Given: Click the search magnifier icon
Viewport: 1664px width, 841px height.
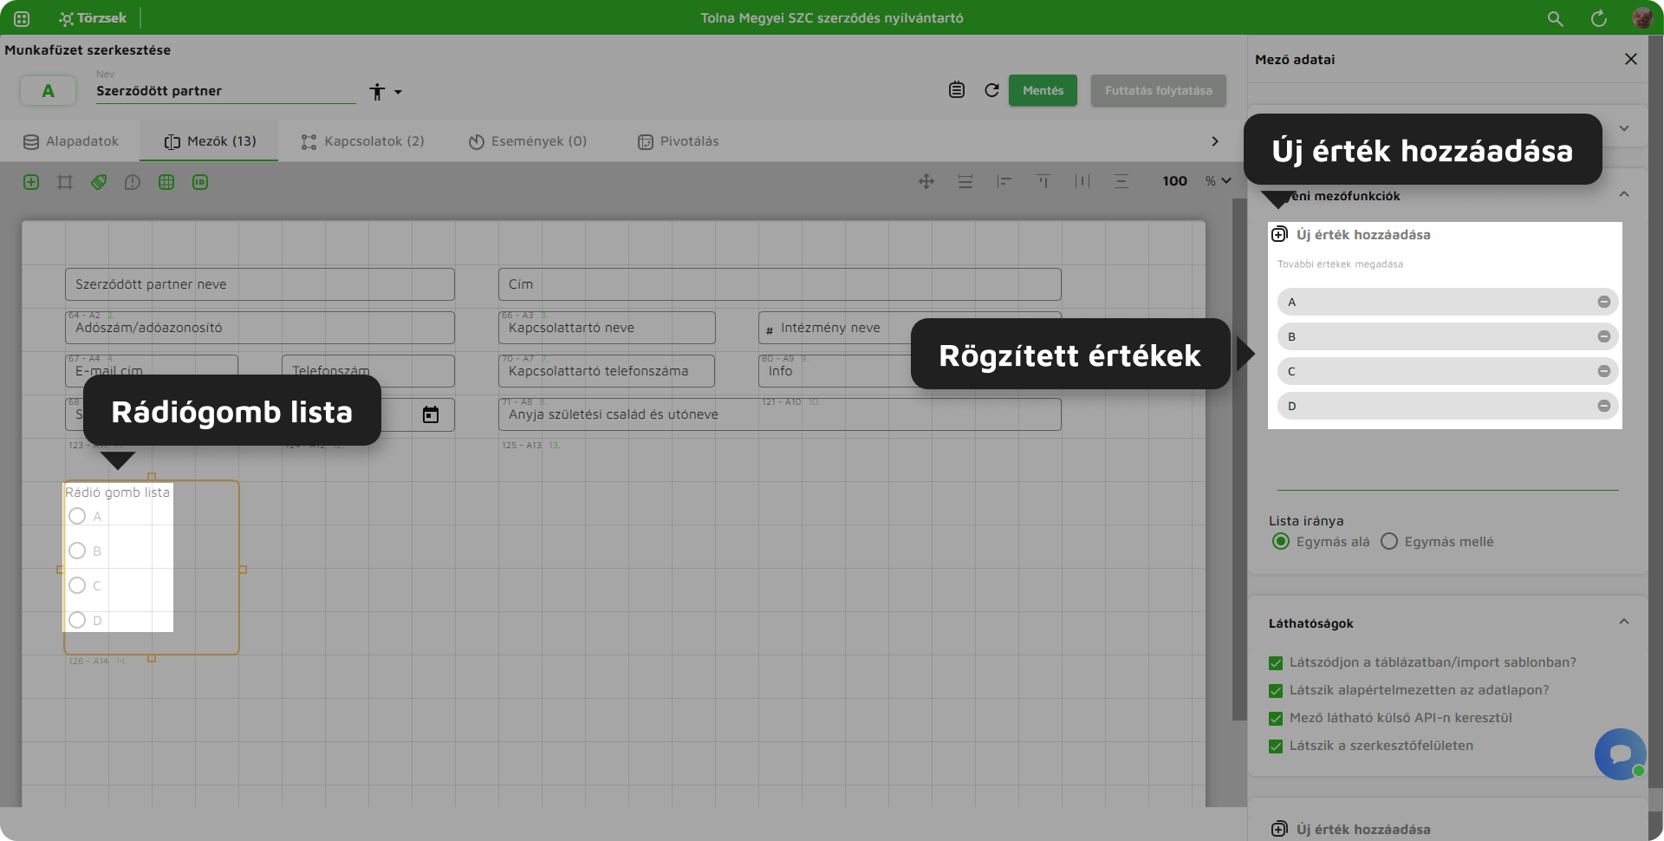Looking at the screenshot, I should tap(1556, 18).
